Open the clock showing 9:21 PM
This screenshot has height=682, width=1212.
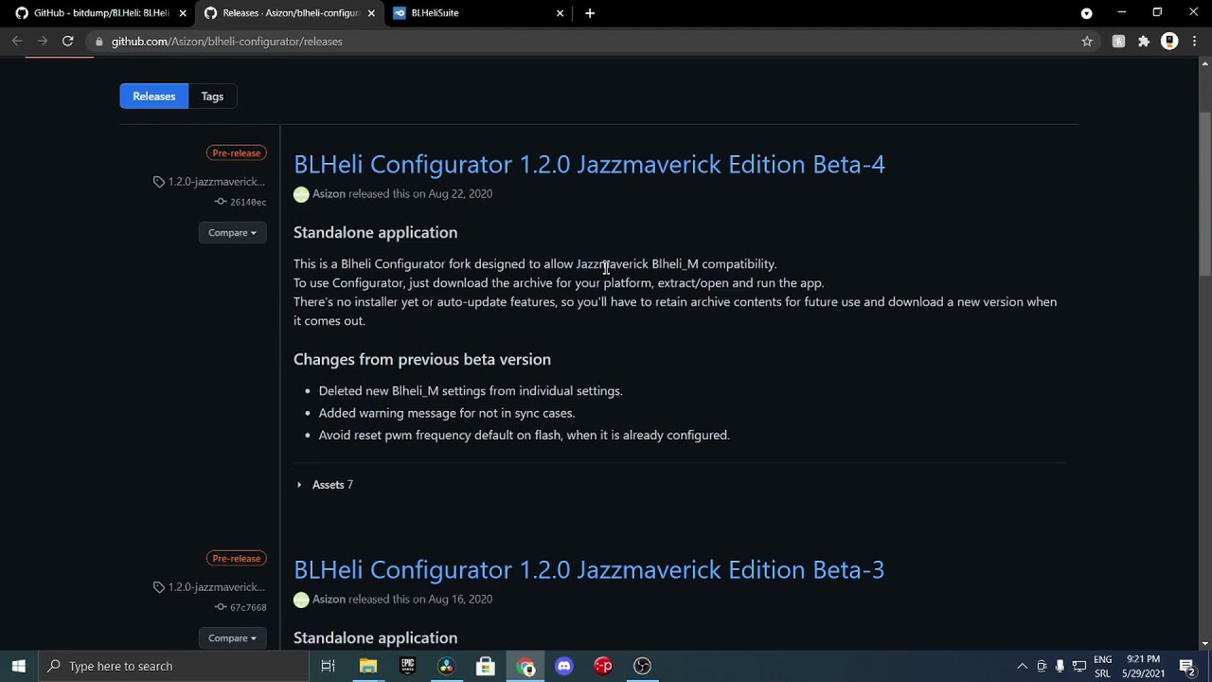point(1144,666)
